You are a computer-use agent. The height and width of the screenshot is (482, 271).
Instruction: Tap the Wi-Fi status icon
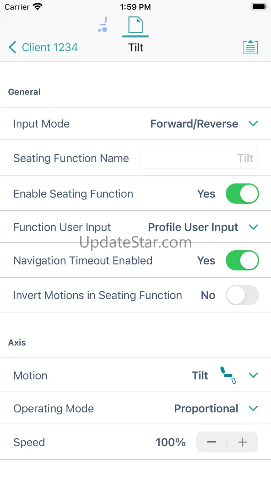[37, 7]
